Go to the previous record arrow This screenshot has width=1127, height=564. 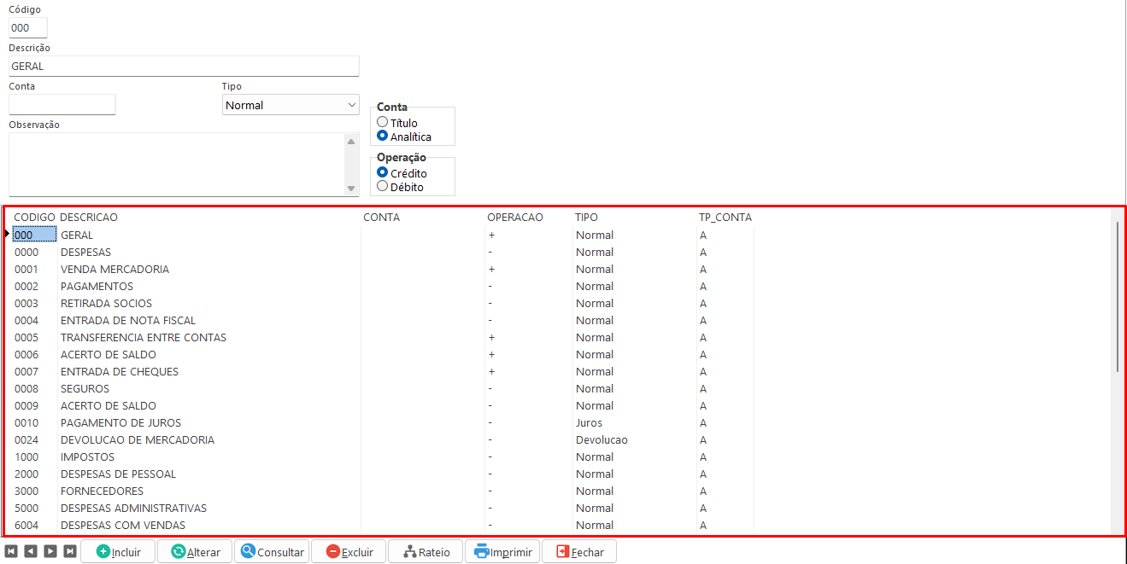(x=31, y=551)
